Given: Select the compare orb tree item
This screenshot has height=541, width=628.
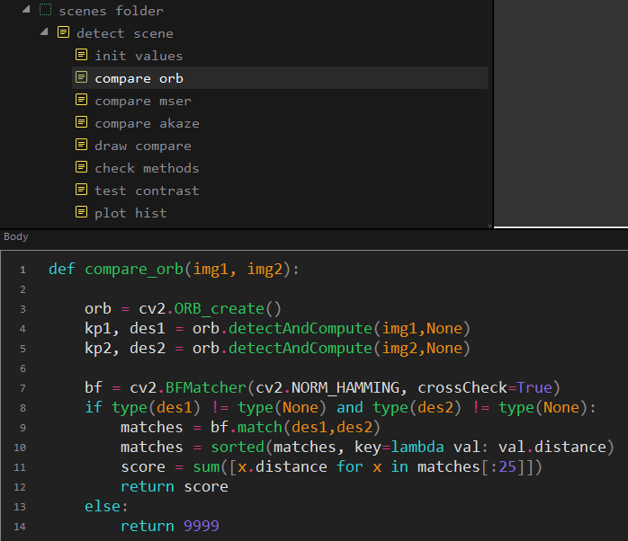Looking at the screenshot, I should pos(280,77).
